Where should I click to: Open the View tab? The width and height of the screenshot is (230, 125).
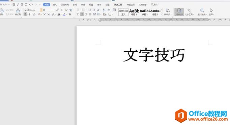pyautogui.click(x=91, y=4)
